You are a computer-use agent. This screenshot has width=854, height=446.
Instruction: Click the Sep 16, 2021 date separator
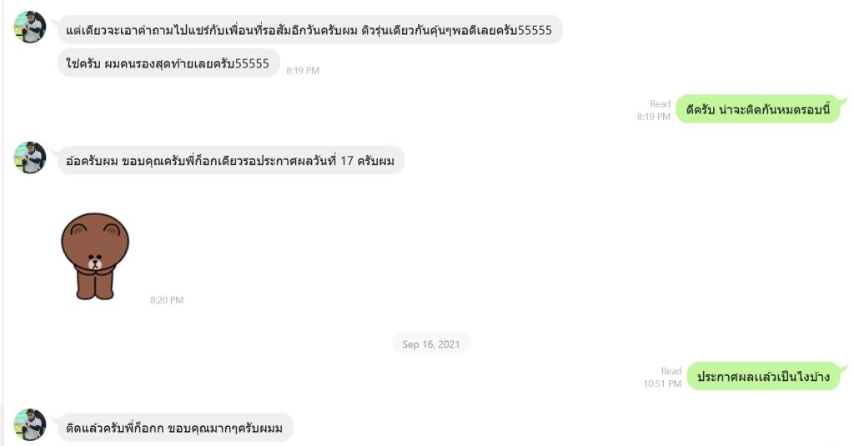coord(431,344)
